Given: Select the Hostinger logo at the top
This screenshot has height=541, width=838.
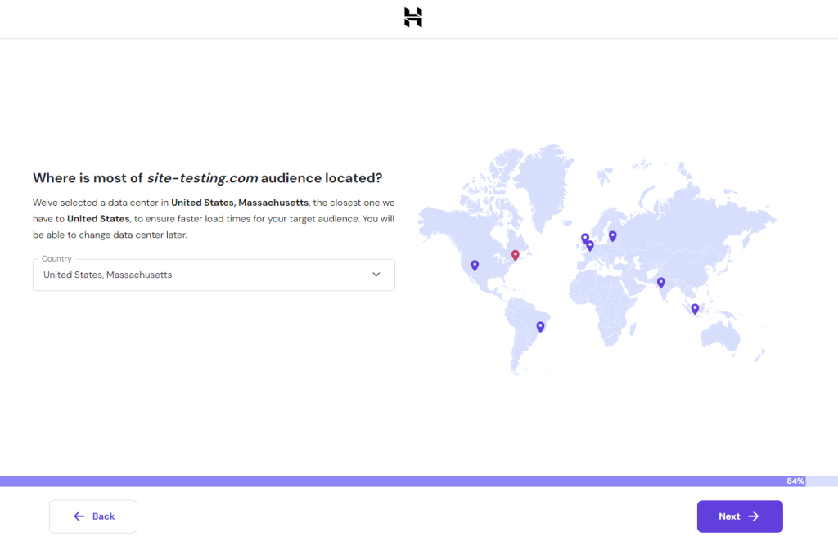Looking at the screenshot, I should pos(412,18).
